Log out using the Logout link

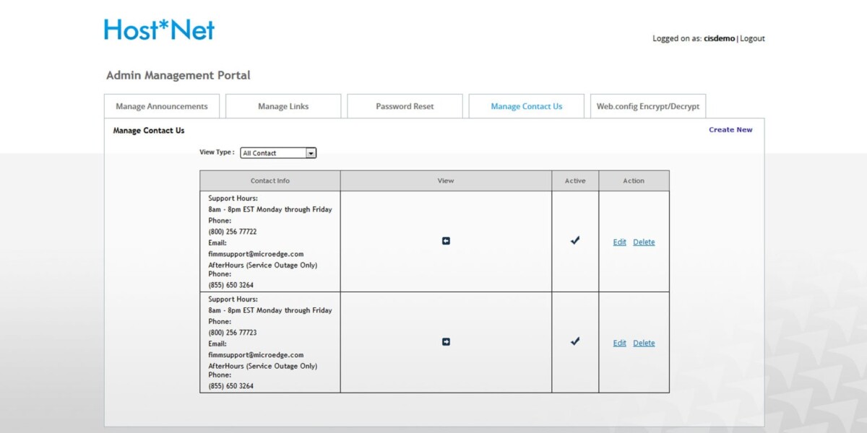752,39
